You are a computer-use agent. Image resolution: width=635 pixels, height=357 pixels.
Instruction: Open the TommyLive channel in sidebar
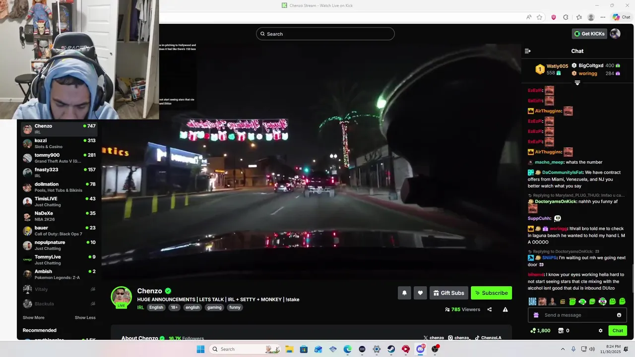click(59, 260)
